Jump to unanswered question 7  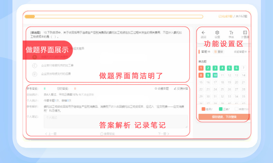pyautogui.click(x=243, y=68)
